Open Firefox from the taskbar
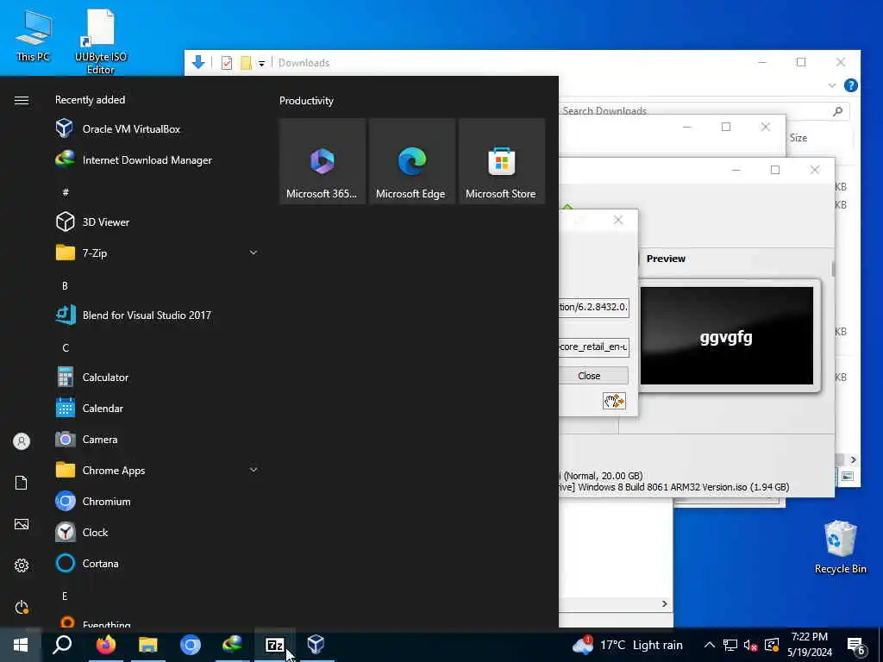 pyautogui.click(x=105, y=645)
